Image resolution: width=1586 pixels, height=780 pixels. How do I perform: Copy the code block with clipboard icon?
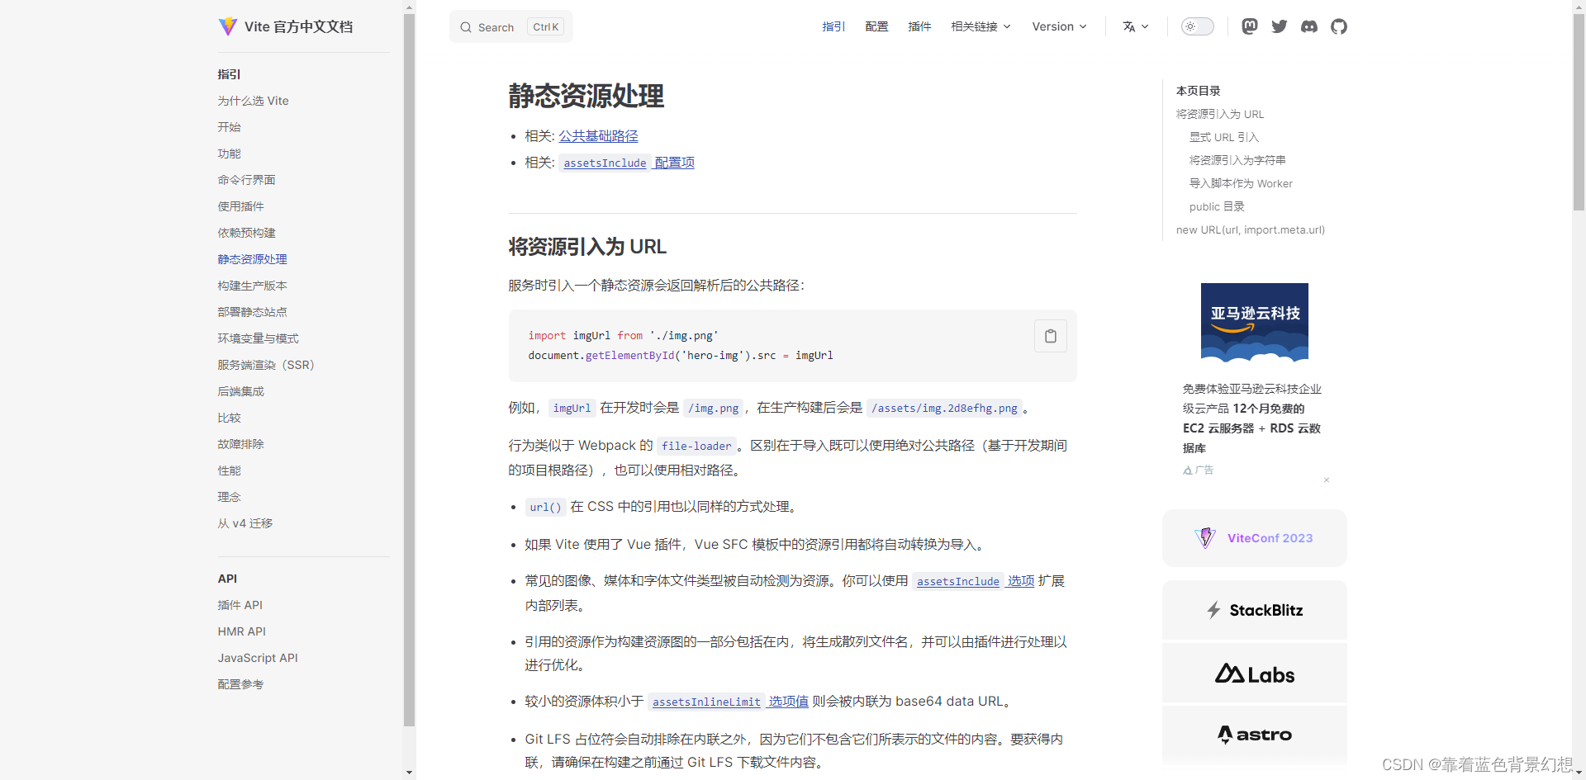pyautogui.click(x=1051, y=336)
